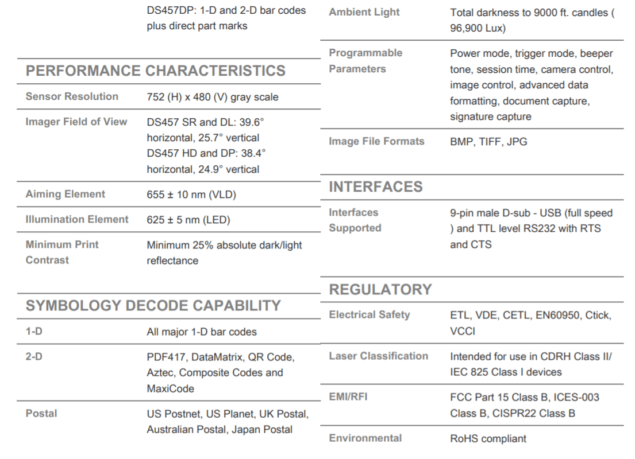Click the Aiming Element row label
635x459 pixels.
pos(65,194)
